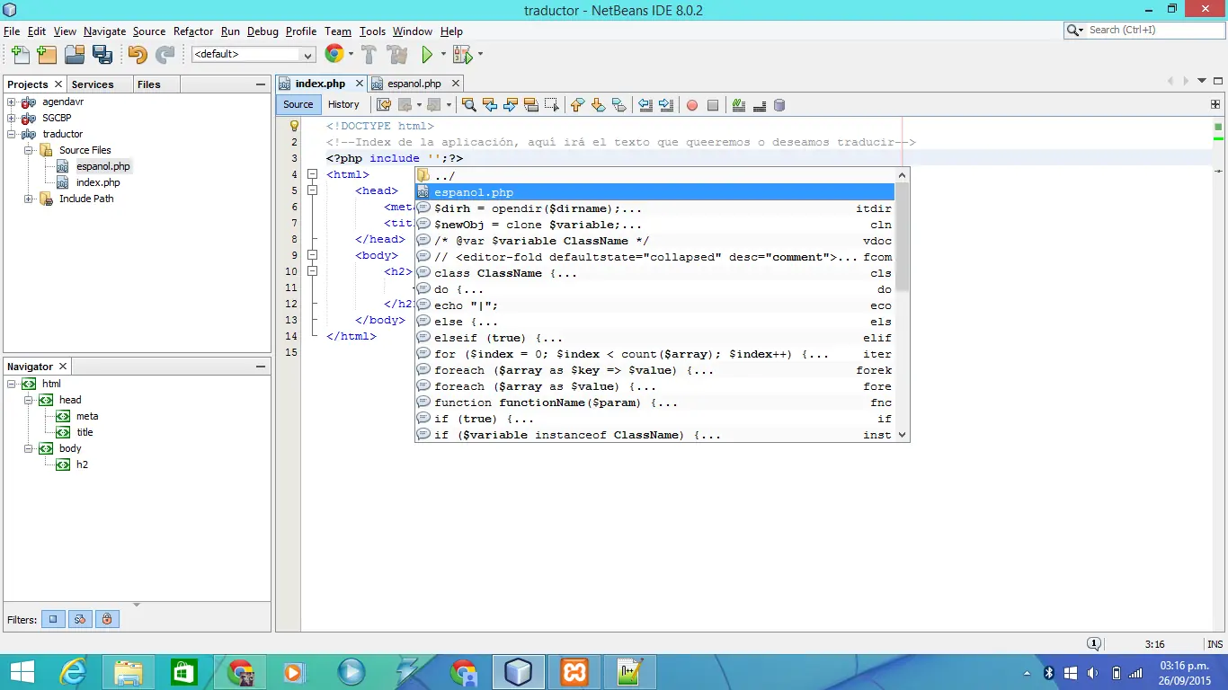Click the green Run Project icon
Viewport: 1228px width, 690px height.
pyautogui.click(x=427, y=55)
